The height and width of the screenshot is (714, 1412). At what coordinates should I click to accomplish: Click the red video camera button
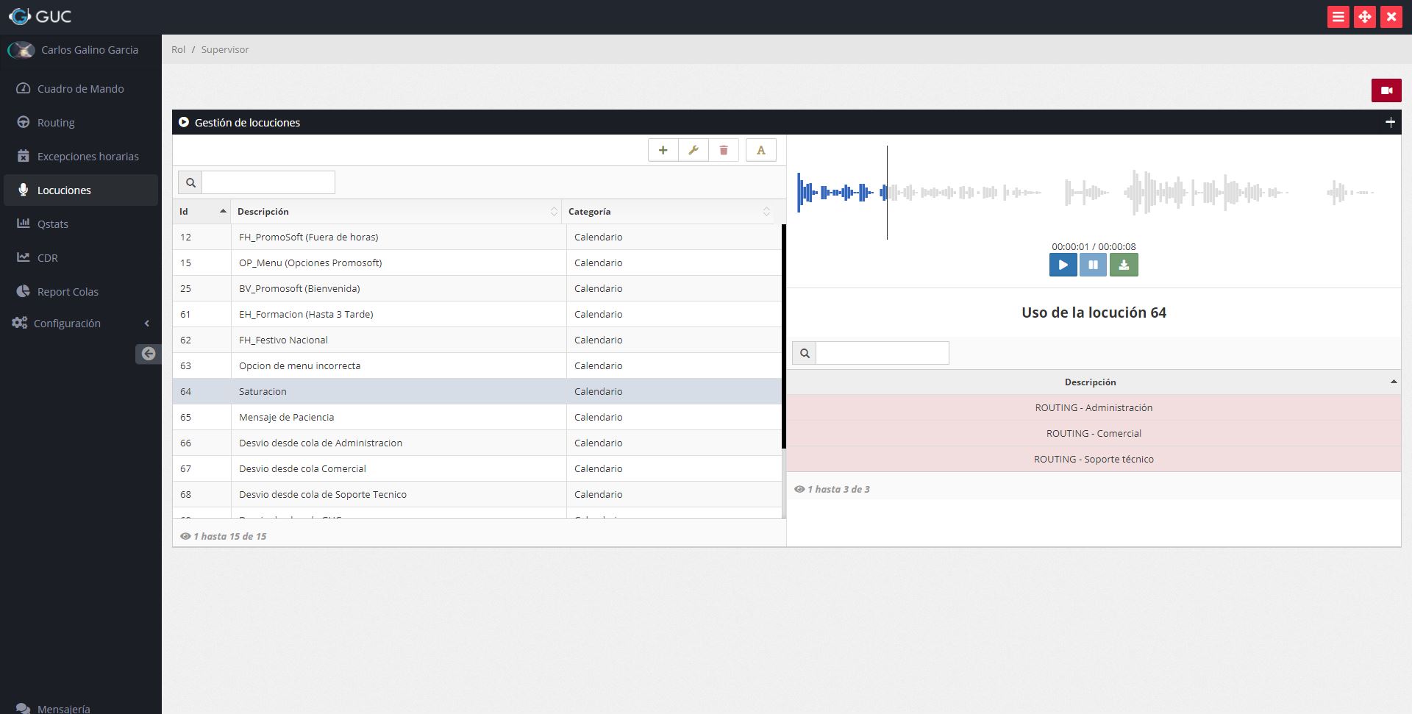[x=1386, y=90]
